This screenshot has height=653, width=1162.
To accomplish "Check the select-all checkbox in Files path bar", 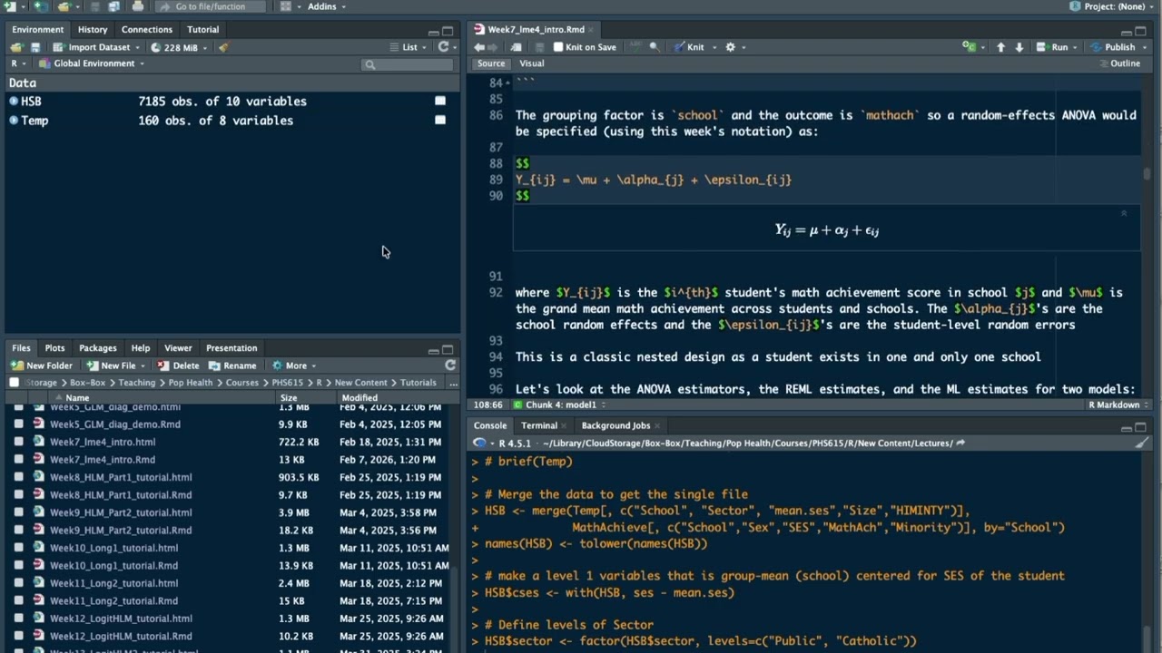I will (14, 383).
